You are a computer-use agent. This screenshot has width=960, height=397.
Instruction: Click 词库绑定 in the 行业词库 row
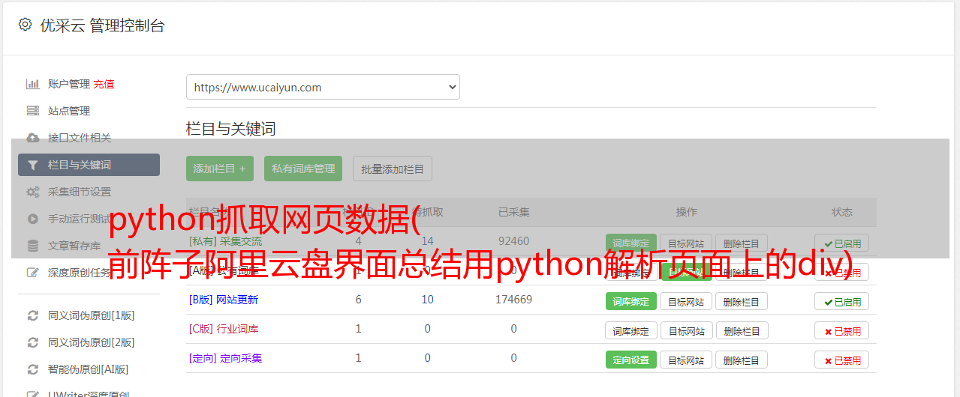[x=631, y=330]
